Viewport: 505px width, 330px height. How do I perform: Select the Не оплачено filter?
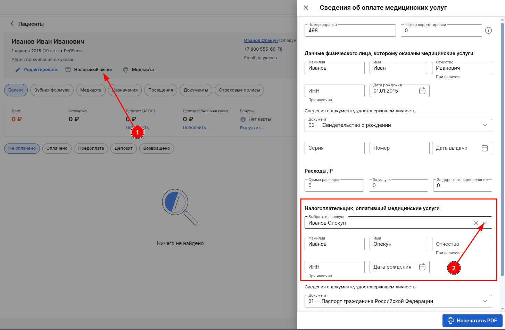click(22, 148)
